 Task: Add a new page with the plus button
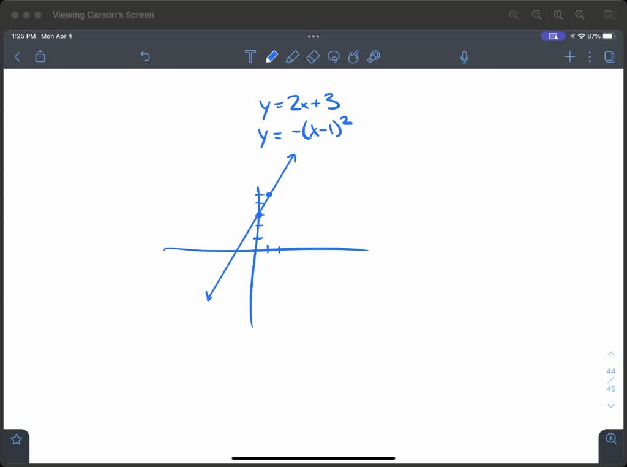point(569,56)
